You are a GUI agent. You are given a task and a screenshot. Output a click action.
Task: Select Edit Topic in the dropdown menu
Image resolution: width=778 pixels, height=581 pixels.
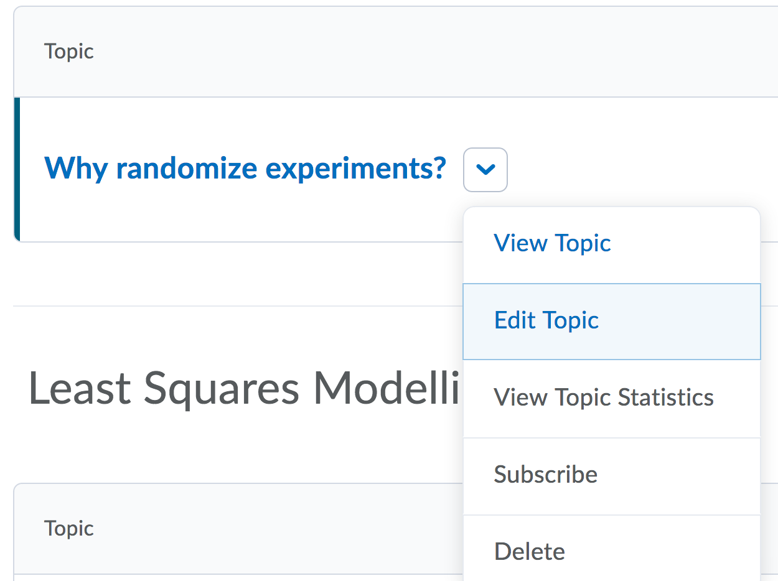coord(546,320)
